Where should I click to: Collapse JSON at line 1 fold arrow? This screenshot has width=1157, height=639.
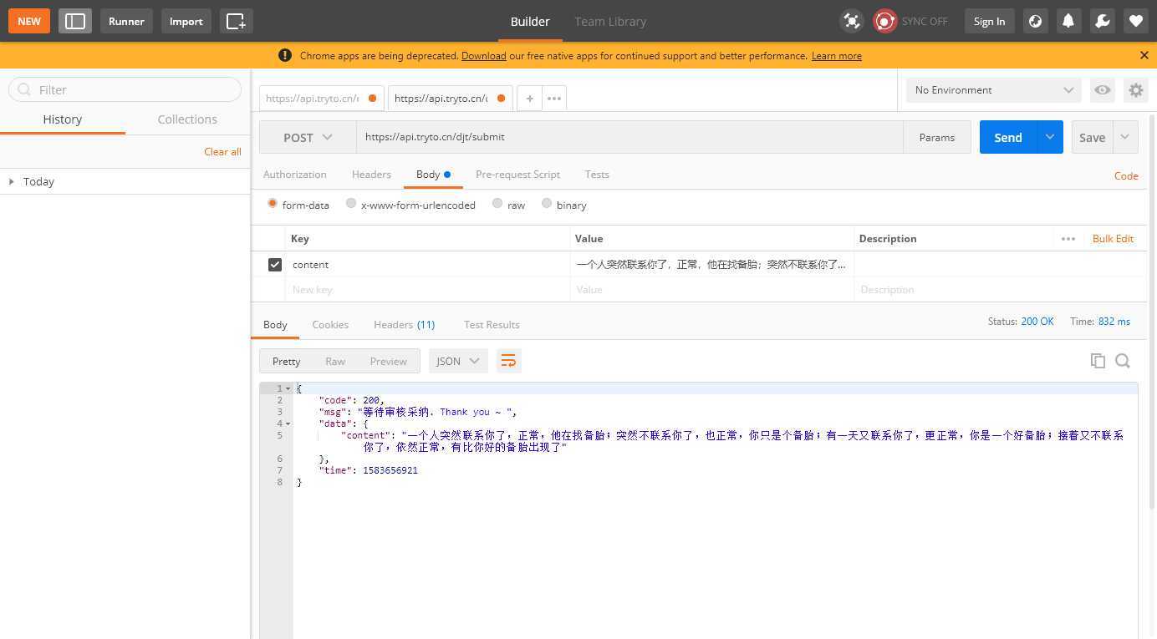288,388
